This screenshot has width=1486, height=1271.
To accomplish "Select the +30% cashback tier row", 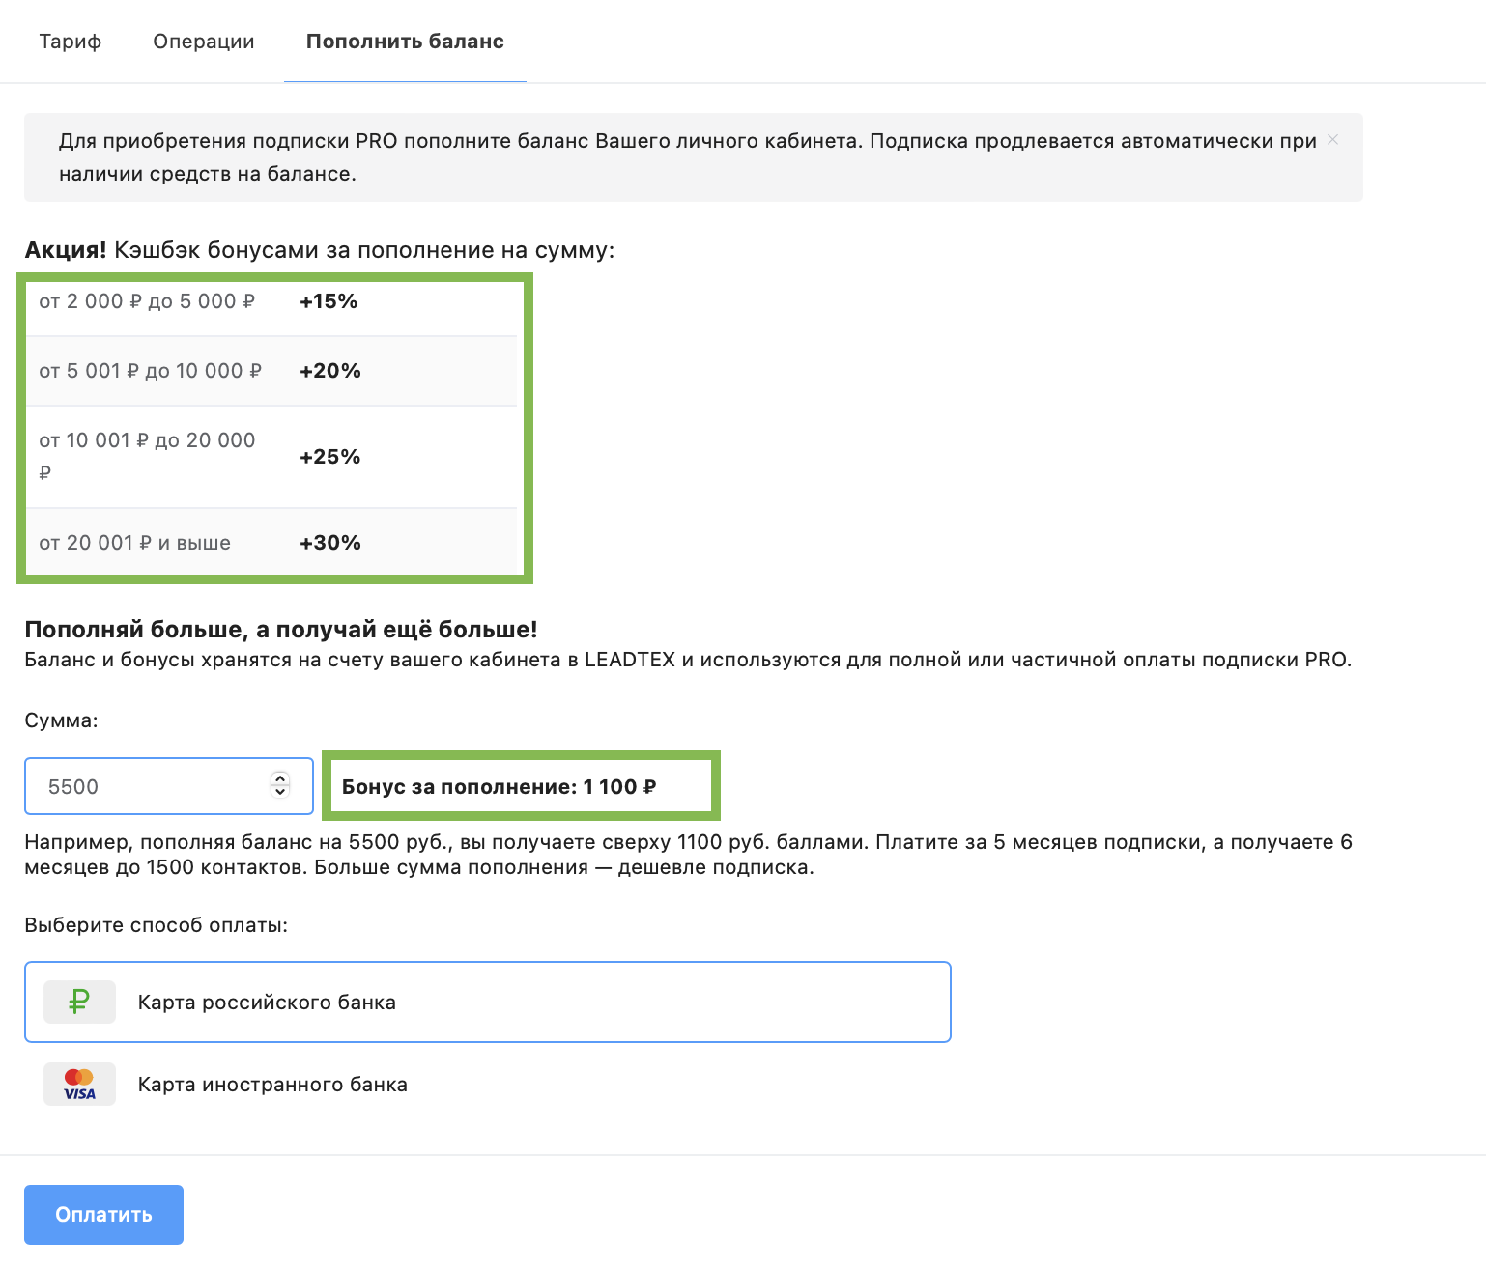I will click(273, 543).
